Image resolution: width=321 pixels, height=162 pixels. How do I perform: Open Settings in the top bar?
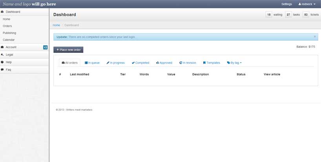pos(286,4)
